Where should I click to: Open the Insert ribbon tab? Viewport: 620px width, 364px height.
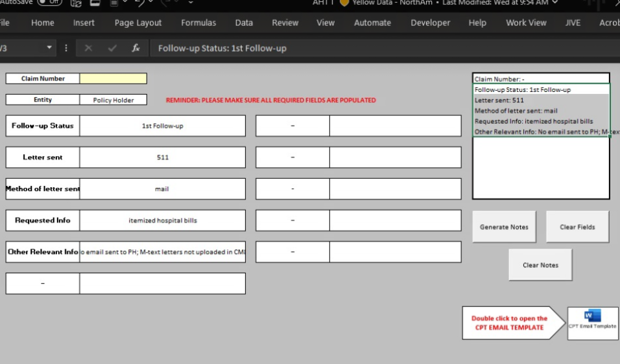click(x=84, y=23)
